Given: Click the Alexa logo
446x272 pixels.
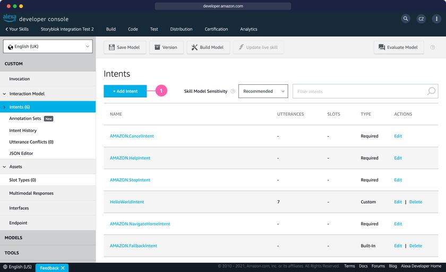Looking at the screenshot, I should [10, 17].
